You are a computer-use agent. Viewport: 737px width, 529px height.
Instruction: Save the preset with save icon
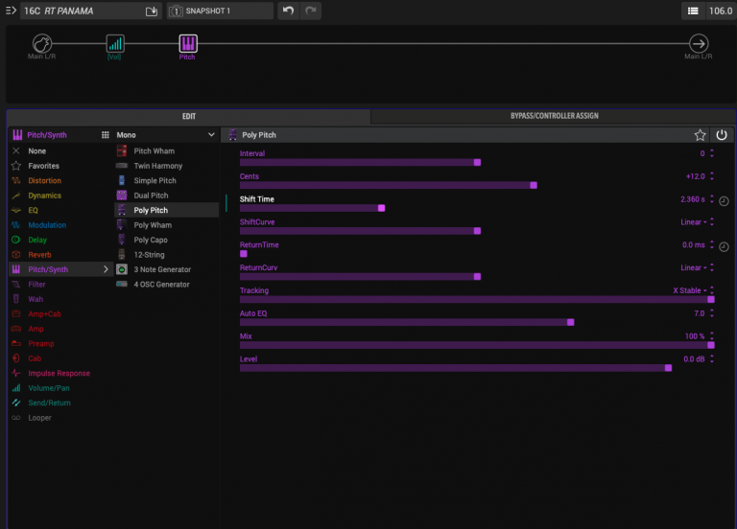coord(151,11)
